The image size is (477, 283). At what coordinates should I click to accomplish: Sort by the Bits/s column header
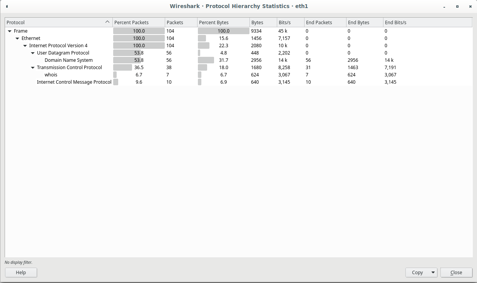290,22
